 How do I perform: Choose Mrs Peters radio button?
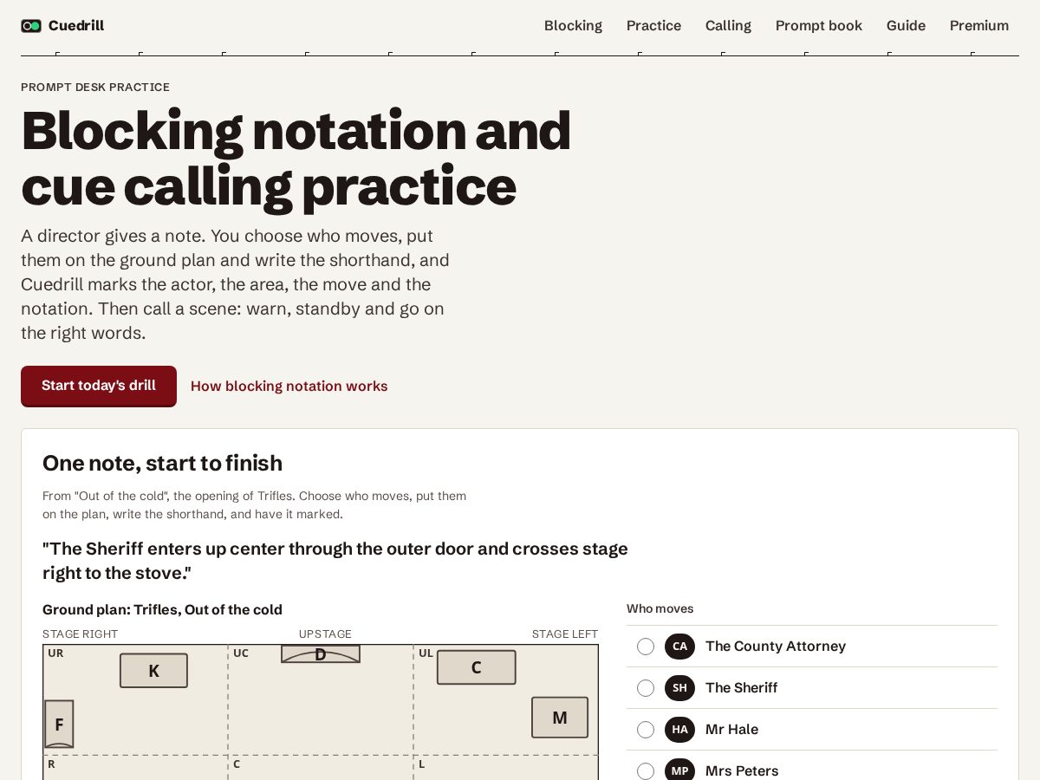646,770
